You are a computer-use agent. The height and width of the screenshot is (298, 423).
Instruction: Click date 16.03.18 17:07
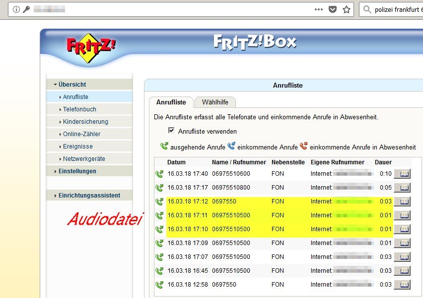[x=188, y=257]
